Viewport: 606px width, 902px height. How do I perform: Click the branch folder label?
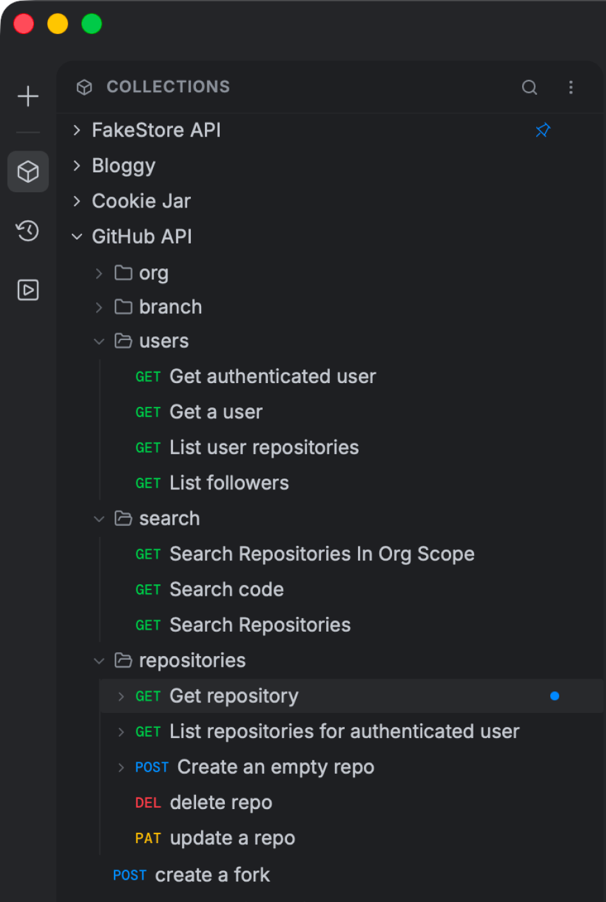click(170, 307)
